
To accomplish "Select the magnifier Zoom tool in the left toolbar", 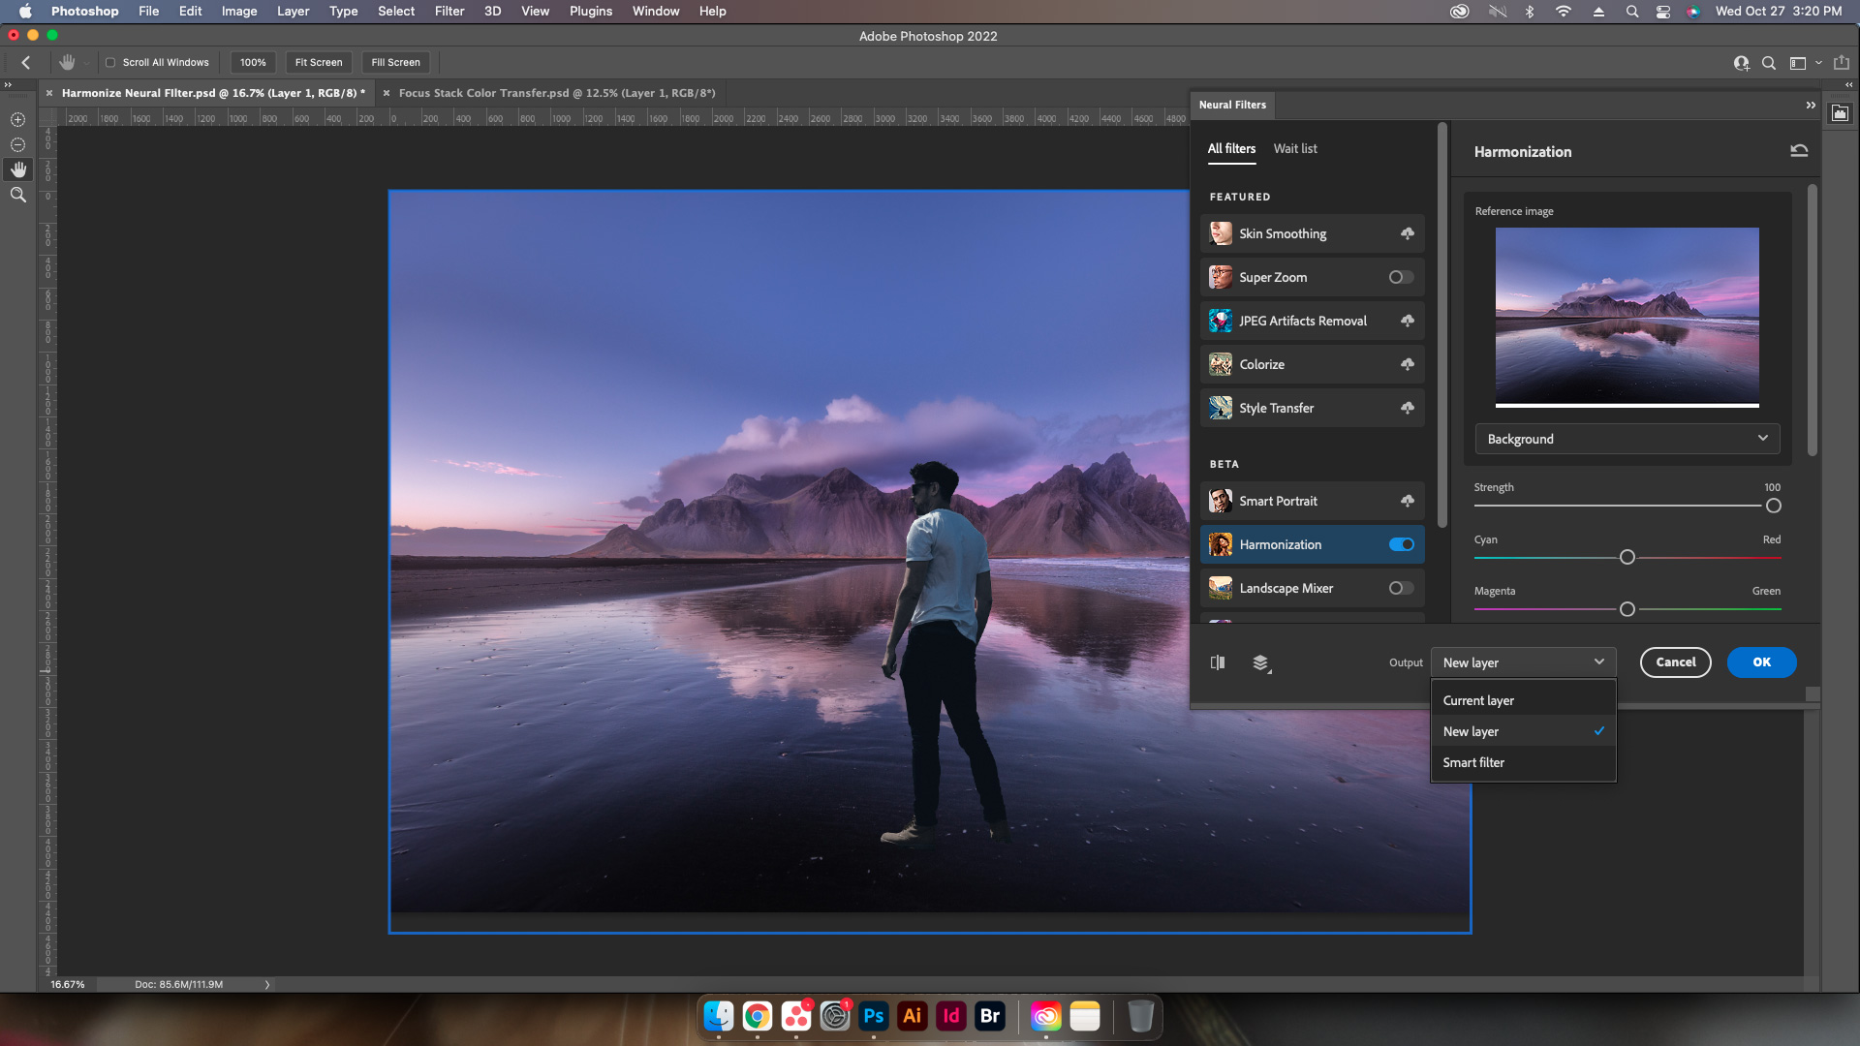I will pyautogui.click(x=17, y=195).
